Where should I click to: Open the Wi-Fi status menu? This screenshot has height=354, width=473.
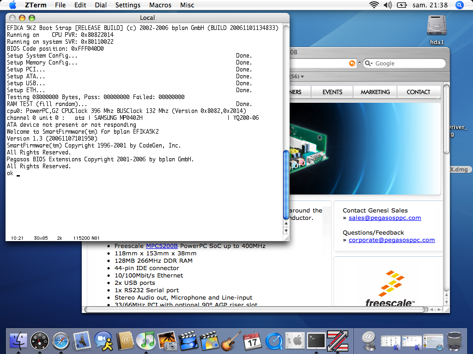coord(374,5)
